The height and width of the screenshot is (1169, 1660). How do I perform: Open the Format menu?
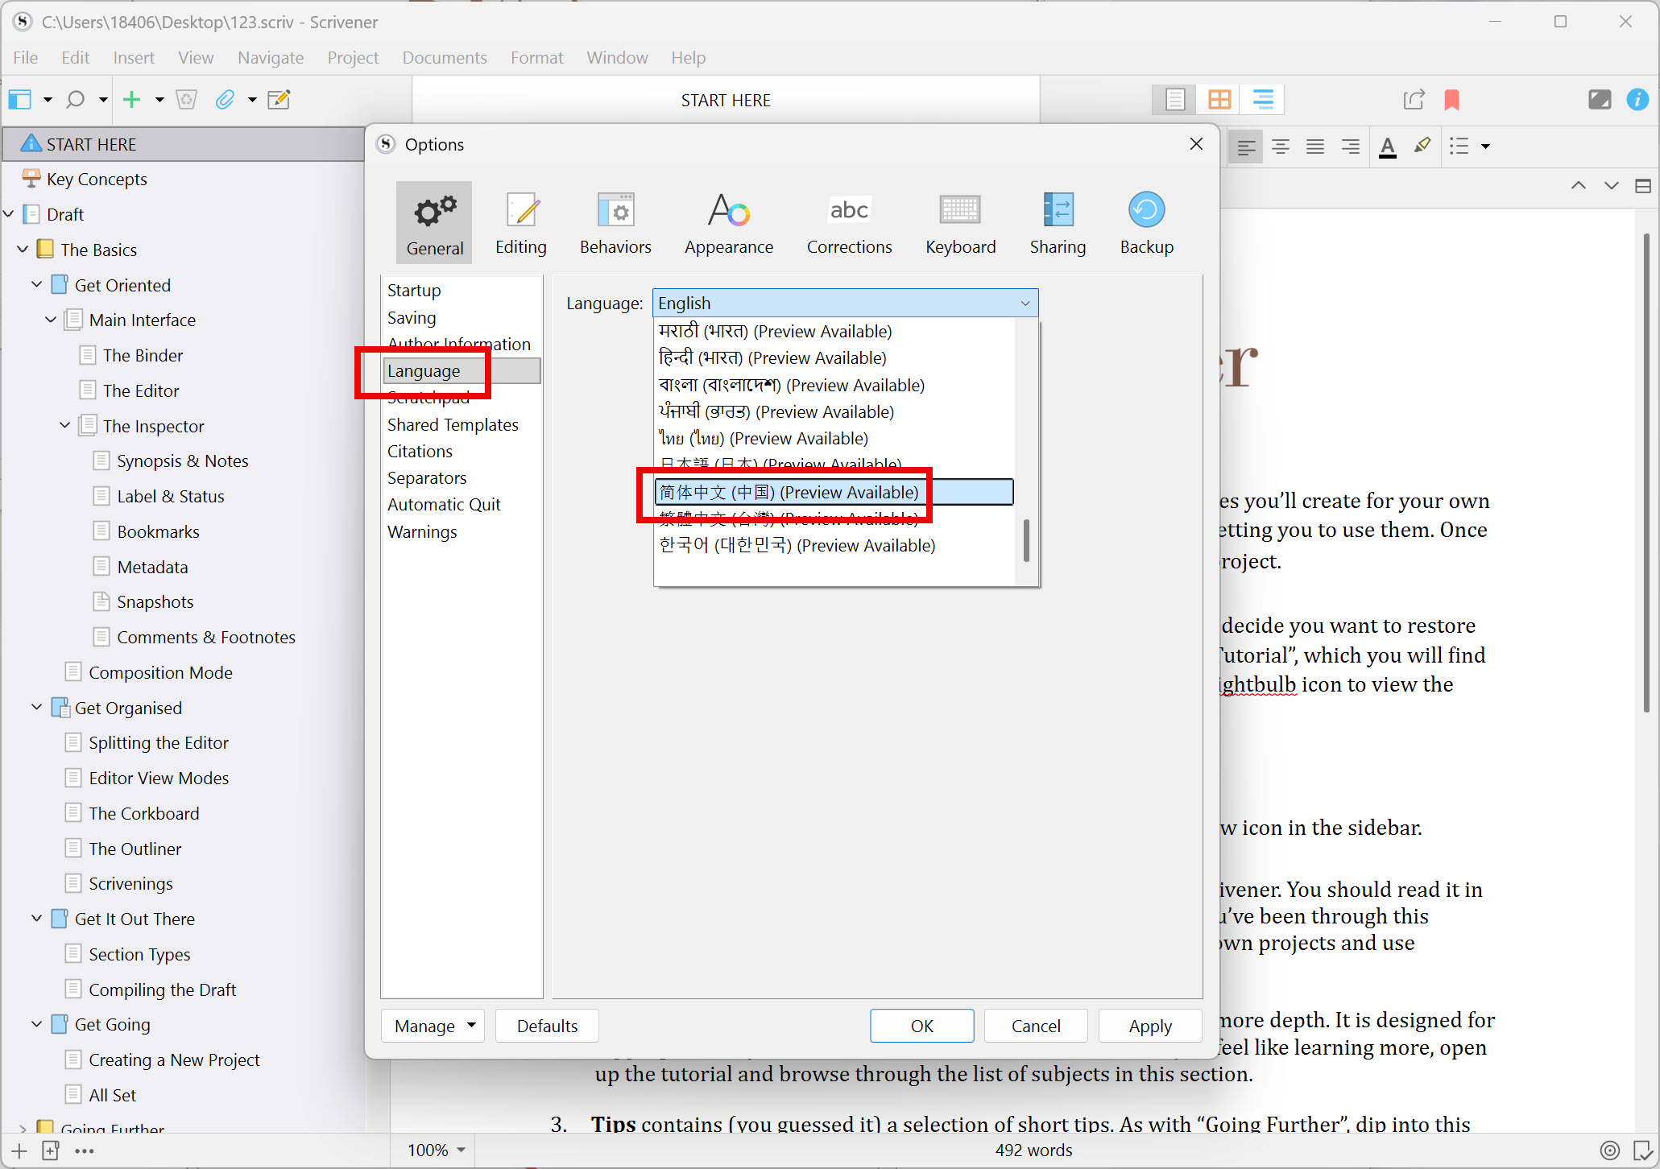coord(536,58)
